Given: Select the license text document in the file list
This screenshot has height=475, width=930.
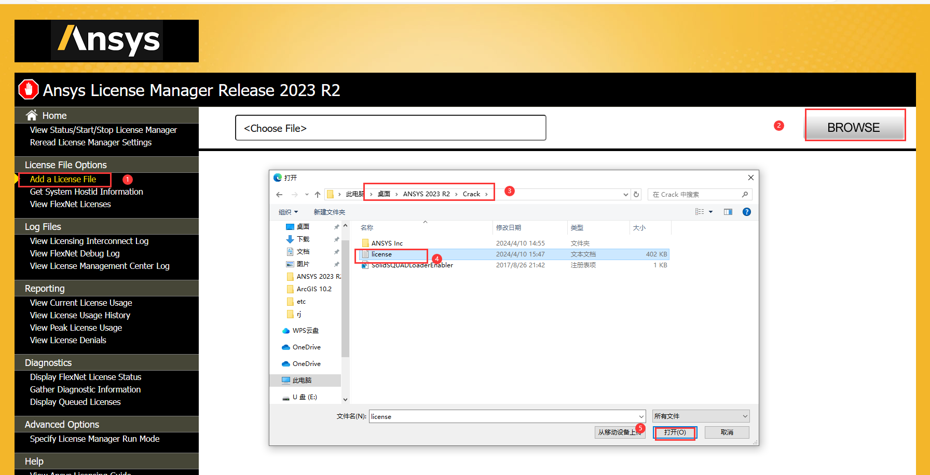Looking at the screenshot, I should [x=382, y=254].
